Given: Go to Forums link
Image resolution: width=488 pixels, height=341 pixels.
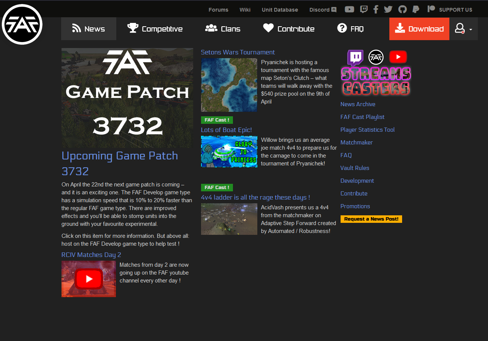Looking at the screenshot, I should click(218, 10).
